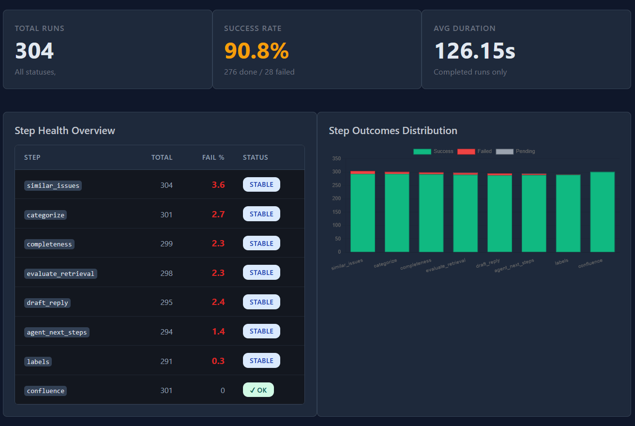This screenshot has width=635, height=426.
Task: Click the completeness bar in chart
Action: tap(431, 212)
